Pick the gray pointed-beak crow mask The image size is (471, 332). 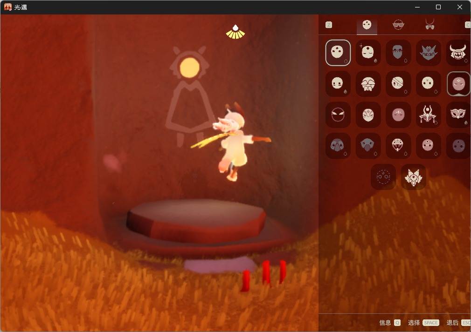coord(368,146)
